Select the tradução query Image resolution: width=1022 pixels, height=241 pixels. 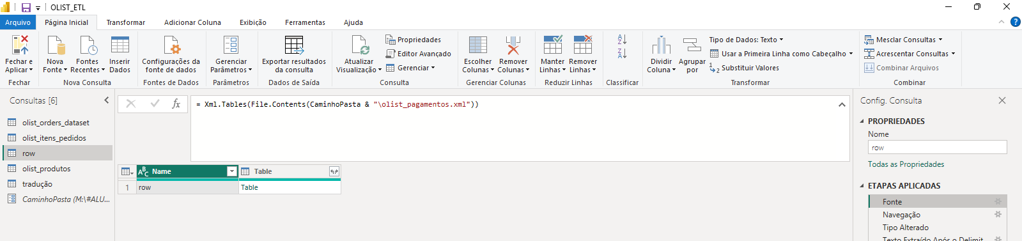coord(56,183)
